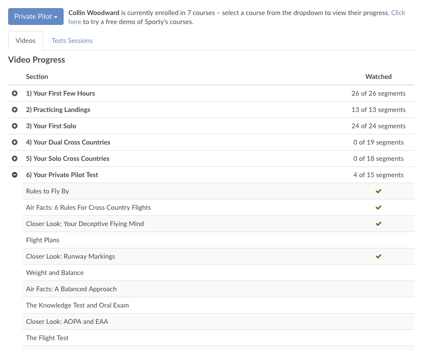Expand the Your Dual Cross Countries row
The image size is (421, 350).
(15, 142)
